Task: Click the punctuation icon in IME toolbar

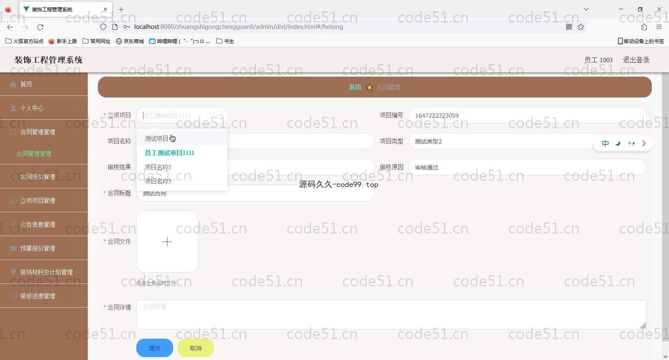Action: tap(631, 143)
